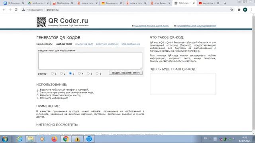The width and height of the screenshot is (255, 143).
Task: Close the YouTube Антресоль tab
Action: [x=218, y=3]
